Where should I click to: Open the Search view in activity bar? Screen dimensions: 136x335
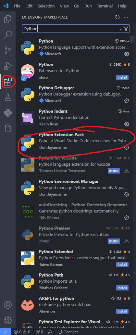(x=8, y=35)
